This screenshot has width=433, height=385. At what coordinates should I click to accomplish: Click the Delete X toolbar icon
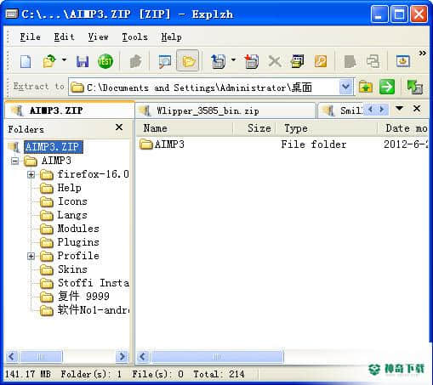(x=275, y=61)
